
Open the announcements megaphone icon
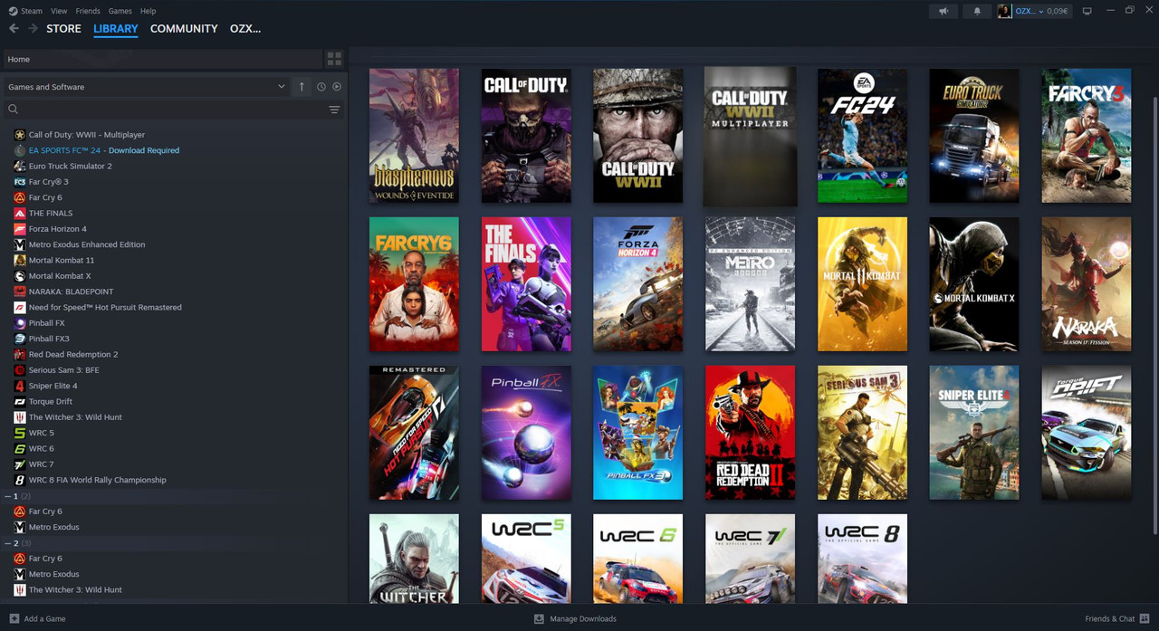point(943,11)
